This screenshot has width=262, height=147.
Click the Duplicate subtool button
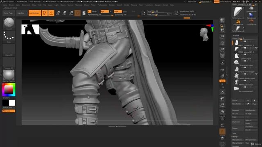point(238,122)
